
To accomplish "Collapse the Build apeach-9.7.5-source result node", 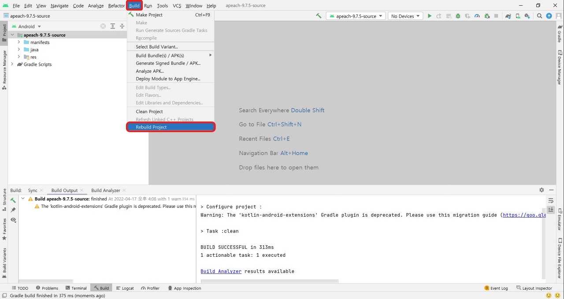I will 23,199.
